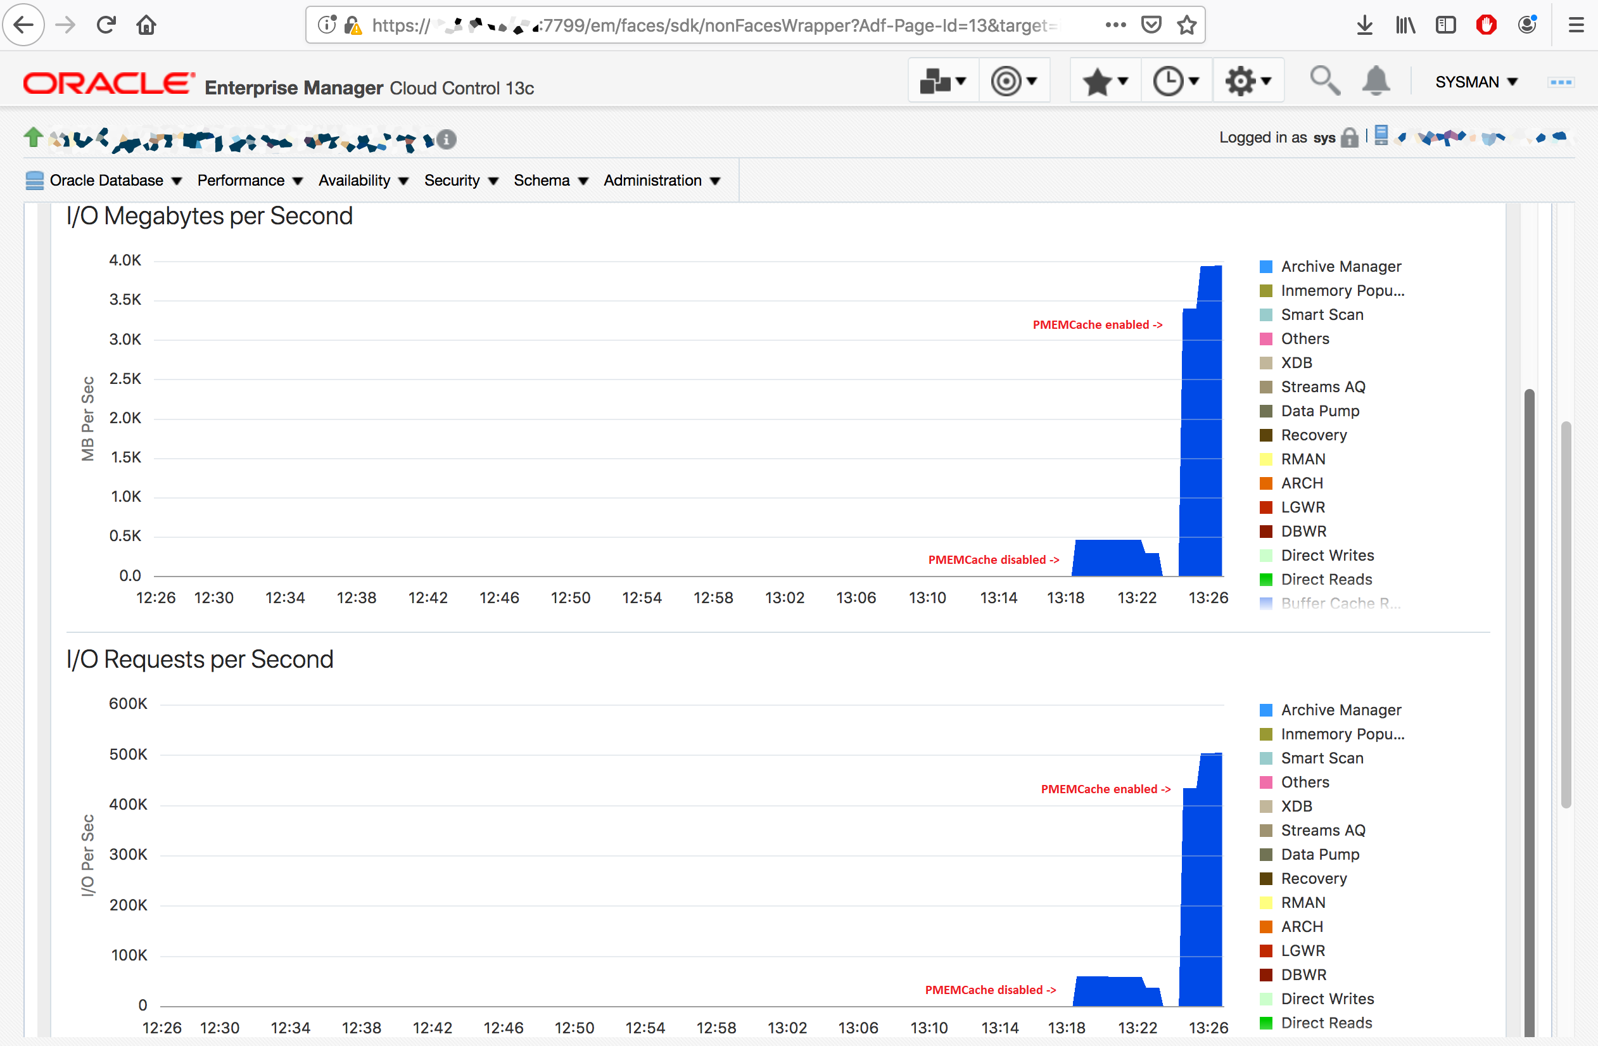1598x1046 pixels.
Task: Click Recovery label in megabytes legend
Action: pos(1314,435)
